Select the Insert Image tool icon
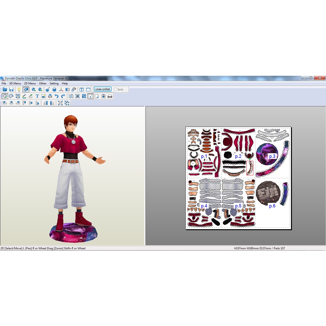The height and width of the screenshot is (326, 326). 43,96
